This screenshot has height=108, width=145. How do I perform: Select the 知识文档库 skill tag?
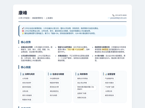click(x=53, y=95)
